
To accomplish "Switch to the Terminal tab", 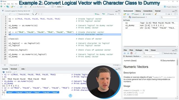I will (x=14, y=69).
